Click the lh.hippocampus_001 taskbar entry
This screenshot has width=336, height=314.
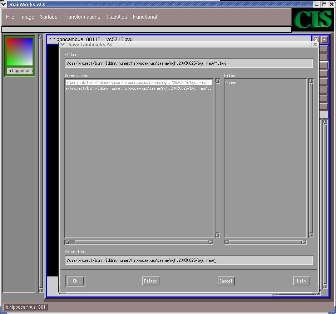25,307
